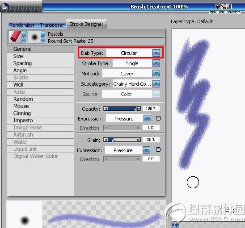
Task: Click the Opacity slider left arrow
Action: click(106, 108)
